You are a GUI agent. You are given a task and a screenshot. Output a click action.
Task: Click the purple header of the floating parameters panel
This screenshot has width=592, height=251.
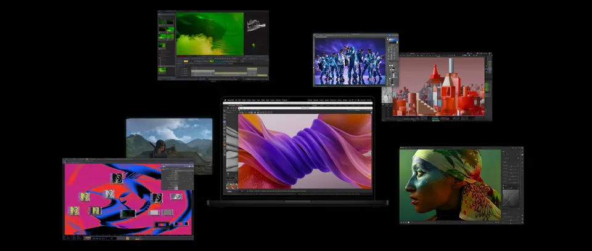(178, 166)
